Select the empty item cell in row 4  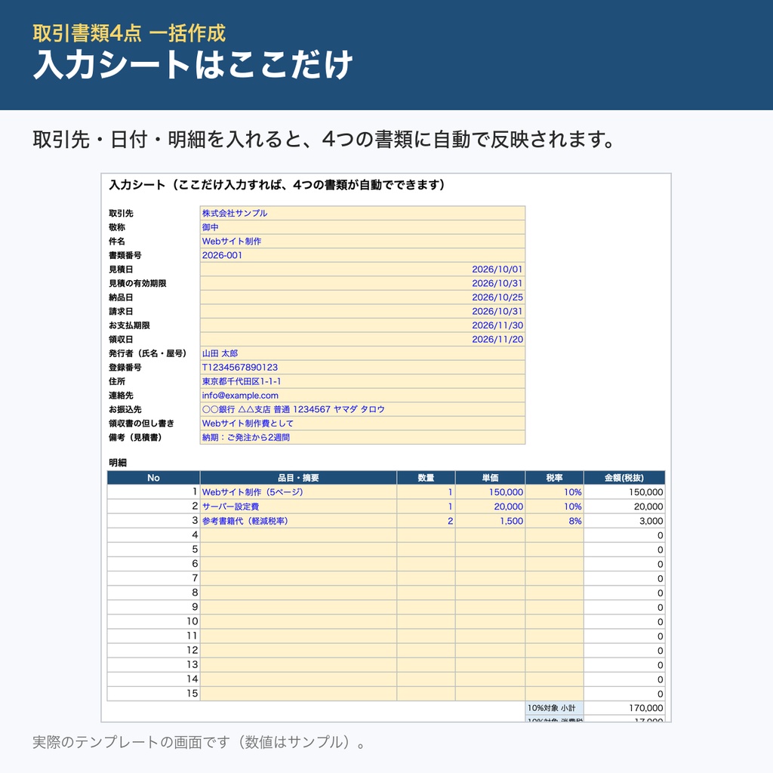pos(298,535)
